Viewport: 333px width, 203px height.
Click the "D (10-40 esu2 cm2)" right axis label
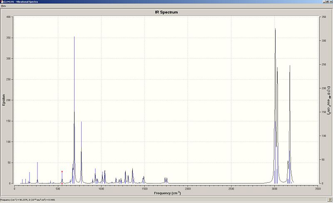click(329, 100)
